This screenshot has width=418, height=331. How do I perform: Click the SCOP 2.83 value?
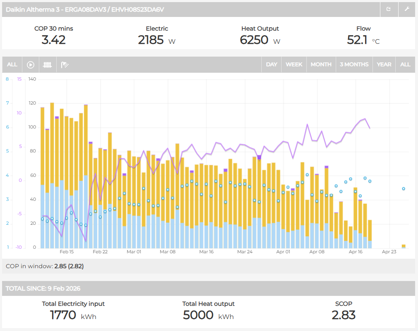344,315
